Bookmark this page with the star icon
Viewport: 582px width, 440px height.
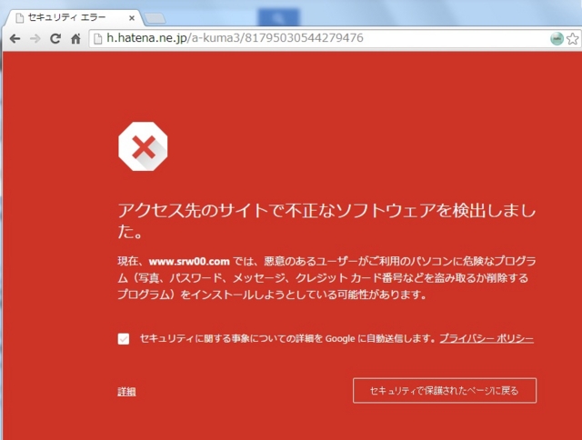click(x=573, y=38)
